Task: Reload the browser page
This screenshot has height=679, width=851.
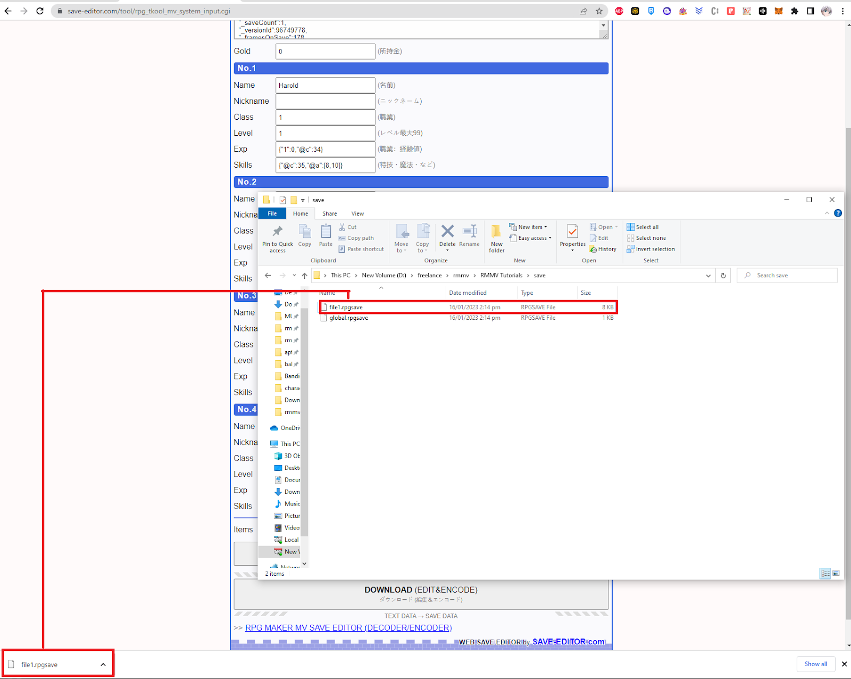Action: pos(40,11)
